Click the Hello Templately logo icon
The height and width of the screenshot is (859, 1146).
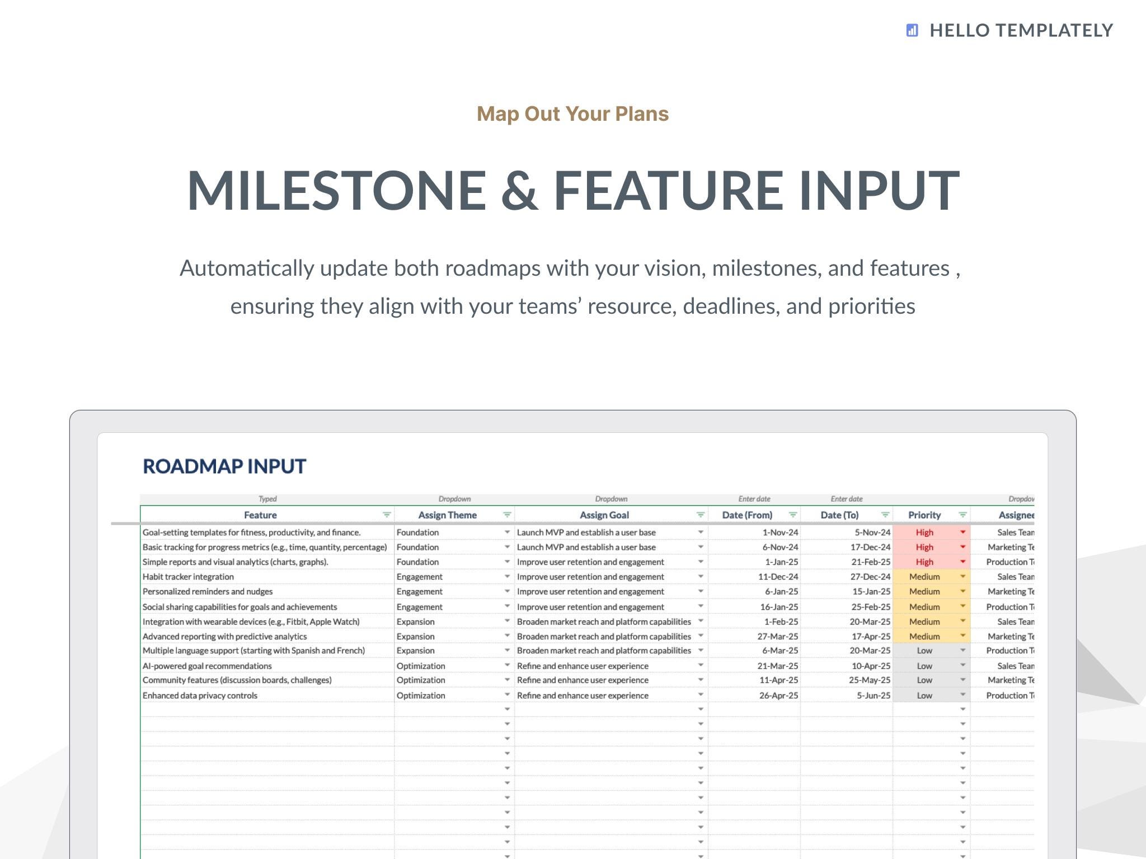(x=912, y=30)
